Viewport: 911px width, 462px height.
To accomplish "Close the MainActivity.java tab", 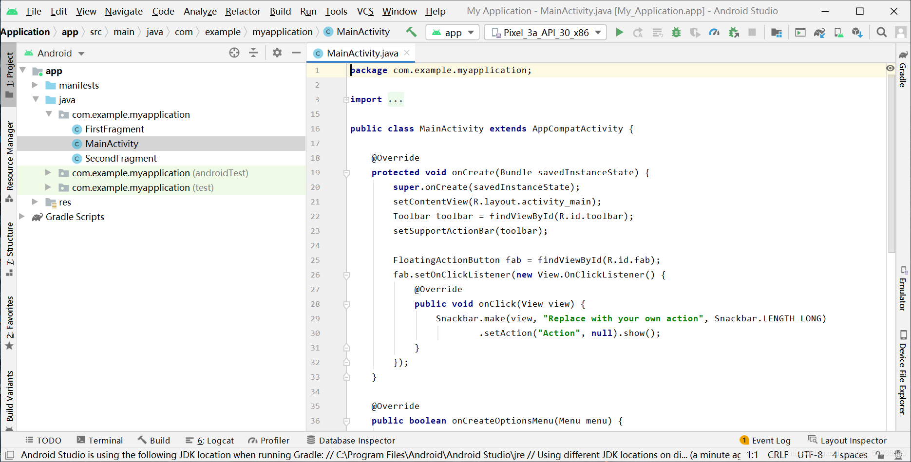I will 407,53.
